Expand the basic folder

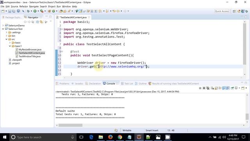click(10, 43)
